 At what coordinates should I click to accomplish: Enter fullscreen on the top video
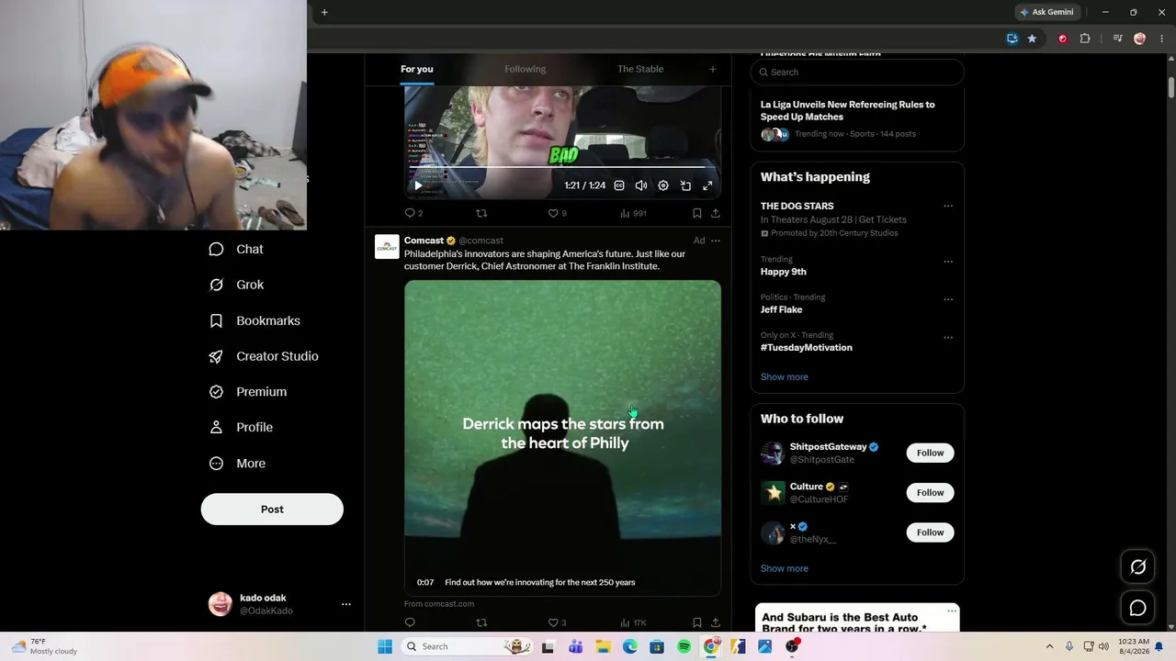[x=707, y=185]
